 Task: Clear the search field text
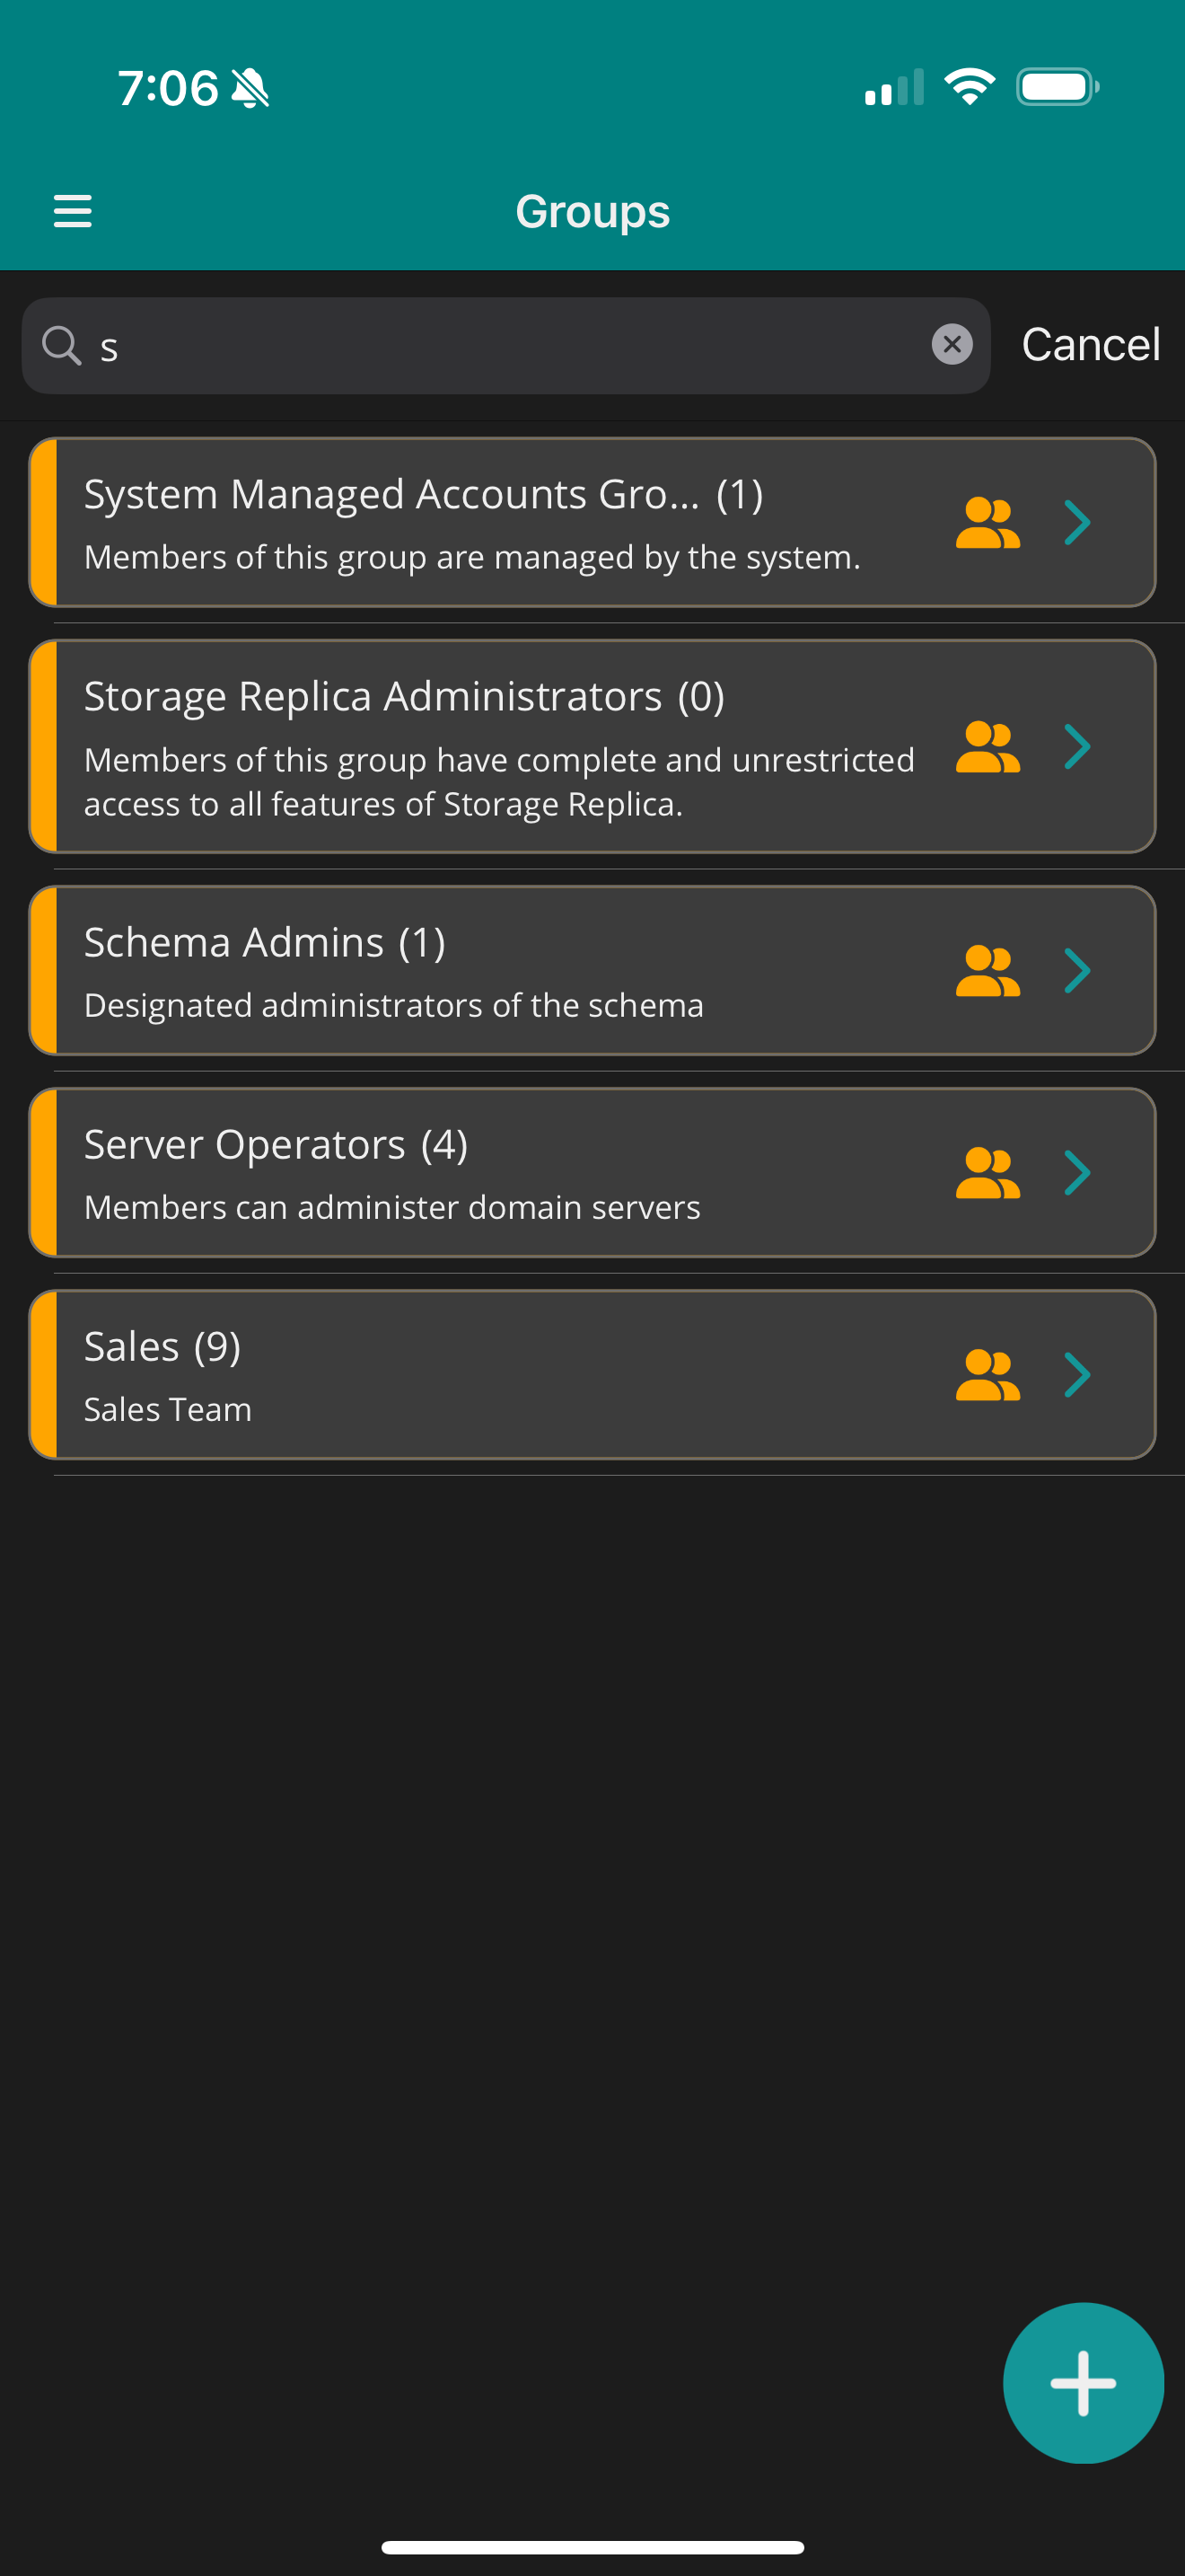pos(952,345)
